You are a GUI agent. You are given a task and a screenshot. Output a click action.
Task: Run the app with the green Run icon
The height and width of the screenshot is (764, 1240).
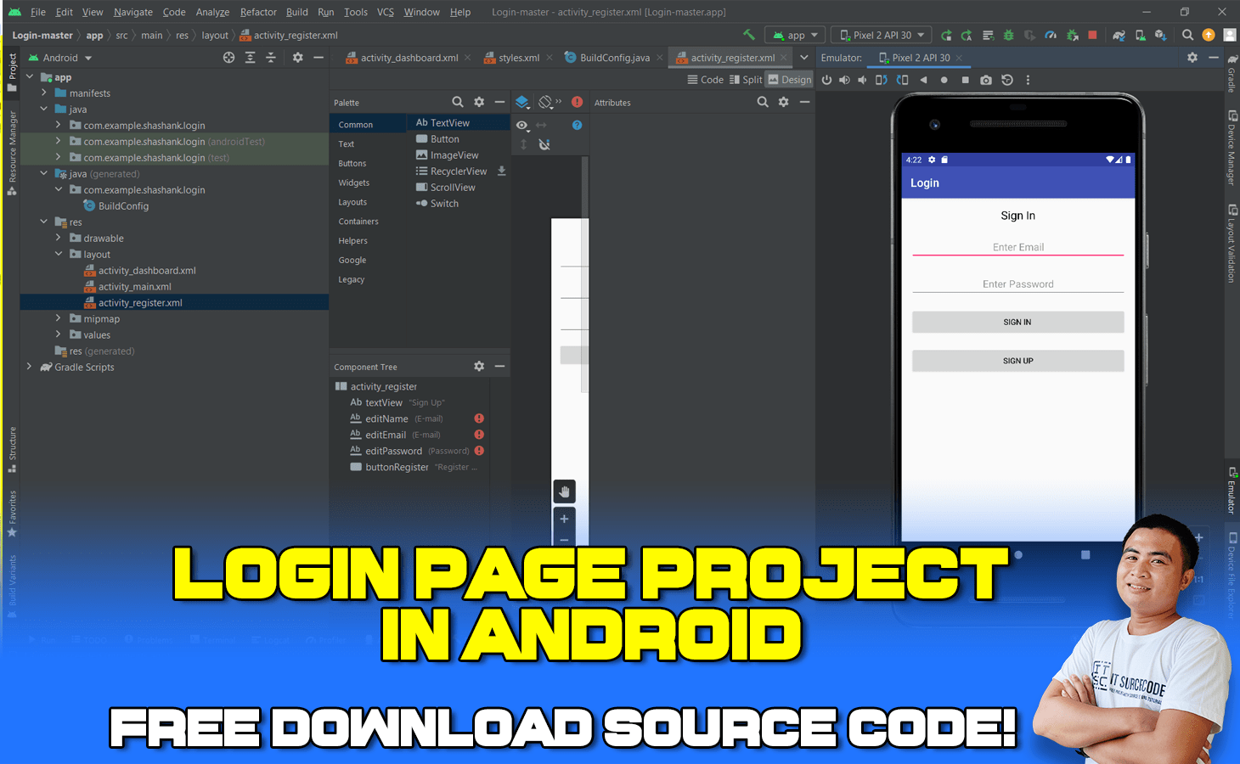(x=947, y=35)
